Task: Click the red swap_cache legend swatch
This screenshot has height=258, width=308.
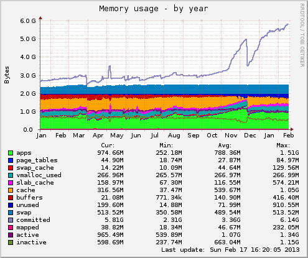Action: click(11, 168)
